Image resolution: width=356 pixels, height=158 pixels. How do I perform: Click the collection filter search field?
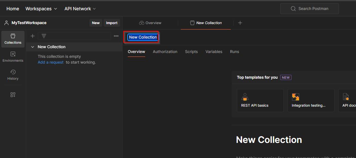(74, 36)
